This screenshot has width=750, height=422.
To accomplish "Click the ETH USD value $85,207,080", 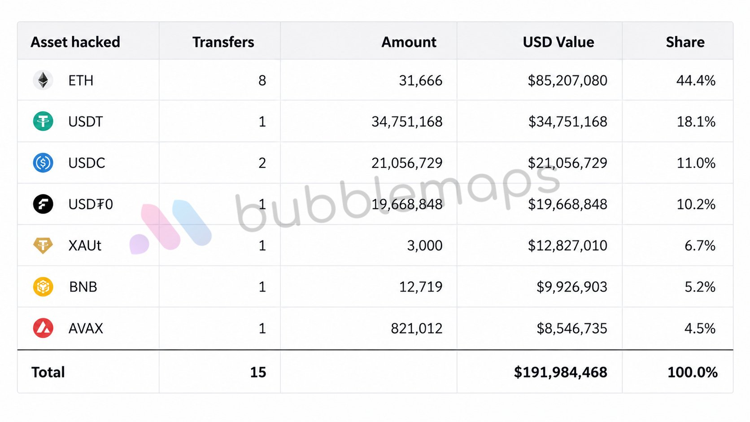I will 567,81.
